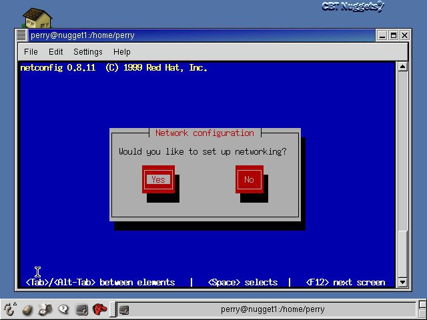Image resolution: width=427 pixels, height=320 pixels.
Task: Open the home folder house icon on desktop
Action: point(37,18)
